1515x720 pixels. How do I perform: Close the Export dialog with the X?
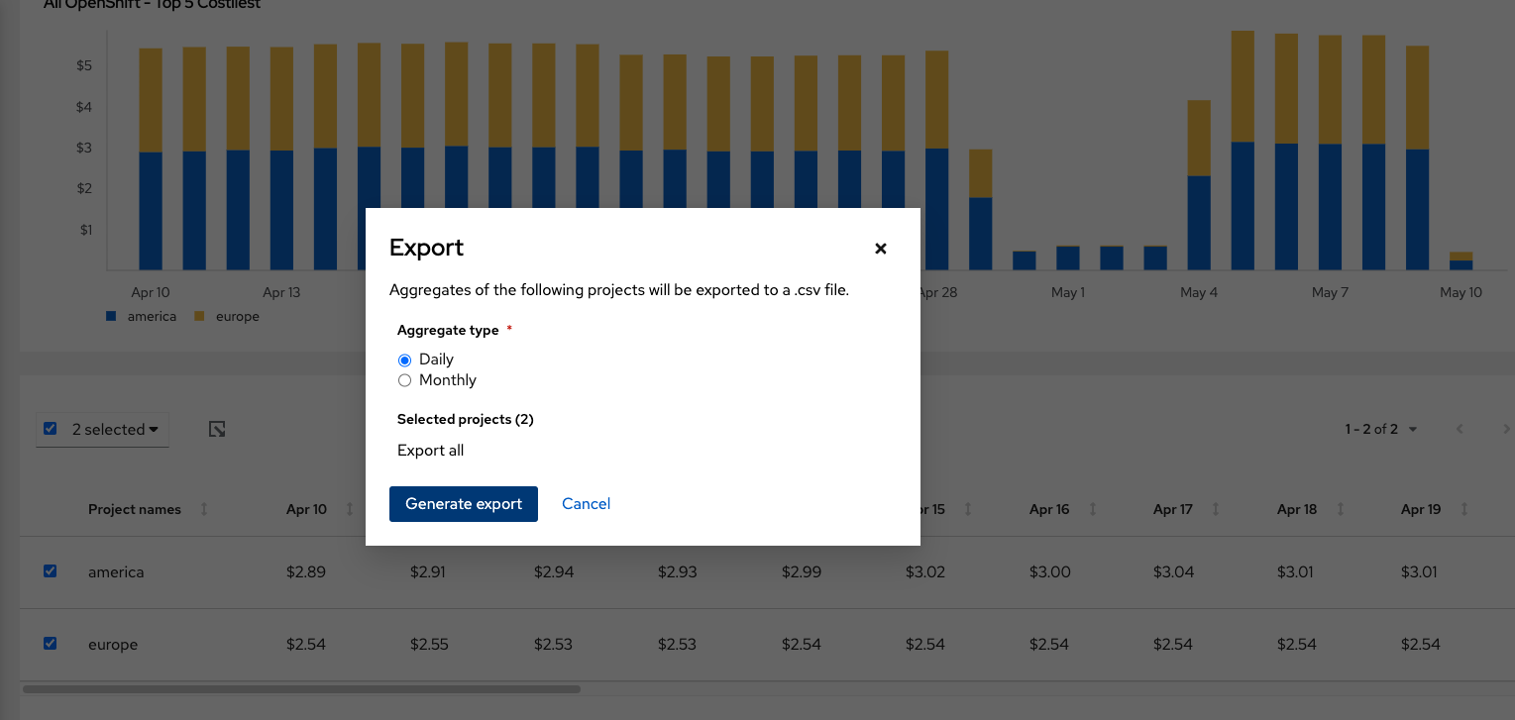pos(880,249)
